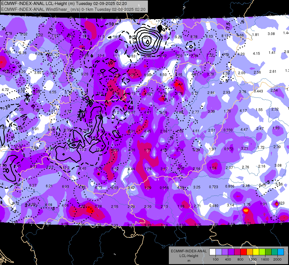Click the '0.806' wind shear value
Viewport: 289px width, 265px height.
230,186
